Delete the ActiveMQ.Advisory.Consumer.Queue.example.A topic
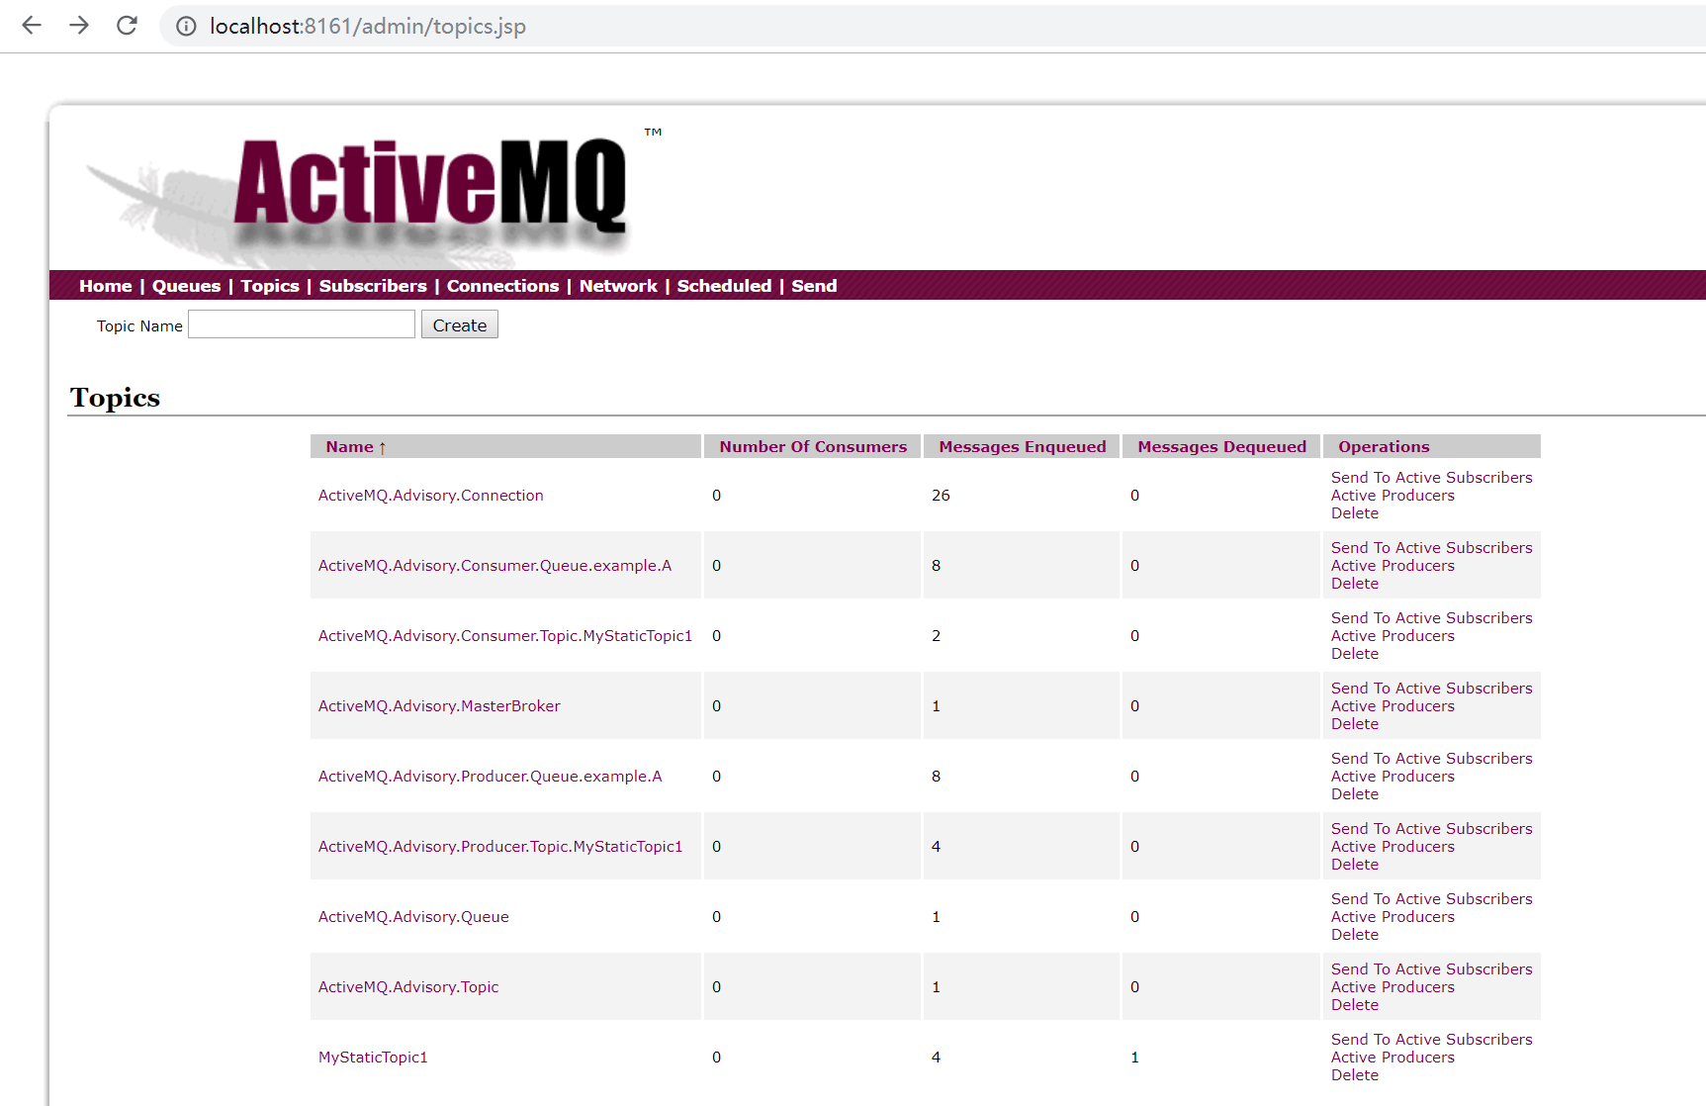Viewport: 1706px width, 1106px height. (x=1355, y=584)
